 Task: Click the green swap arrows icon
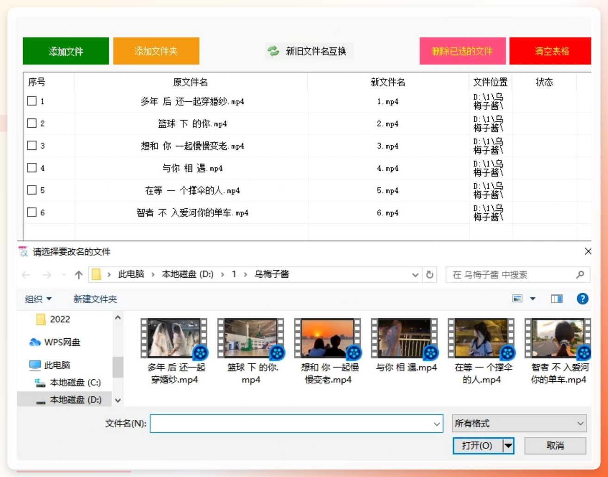point(273,51)
